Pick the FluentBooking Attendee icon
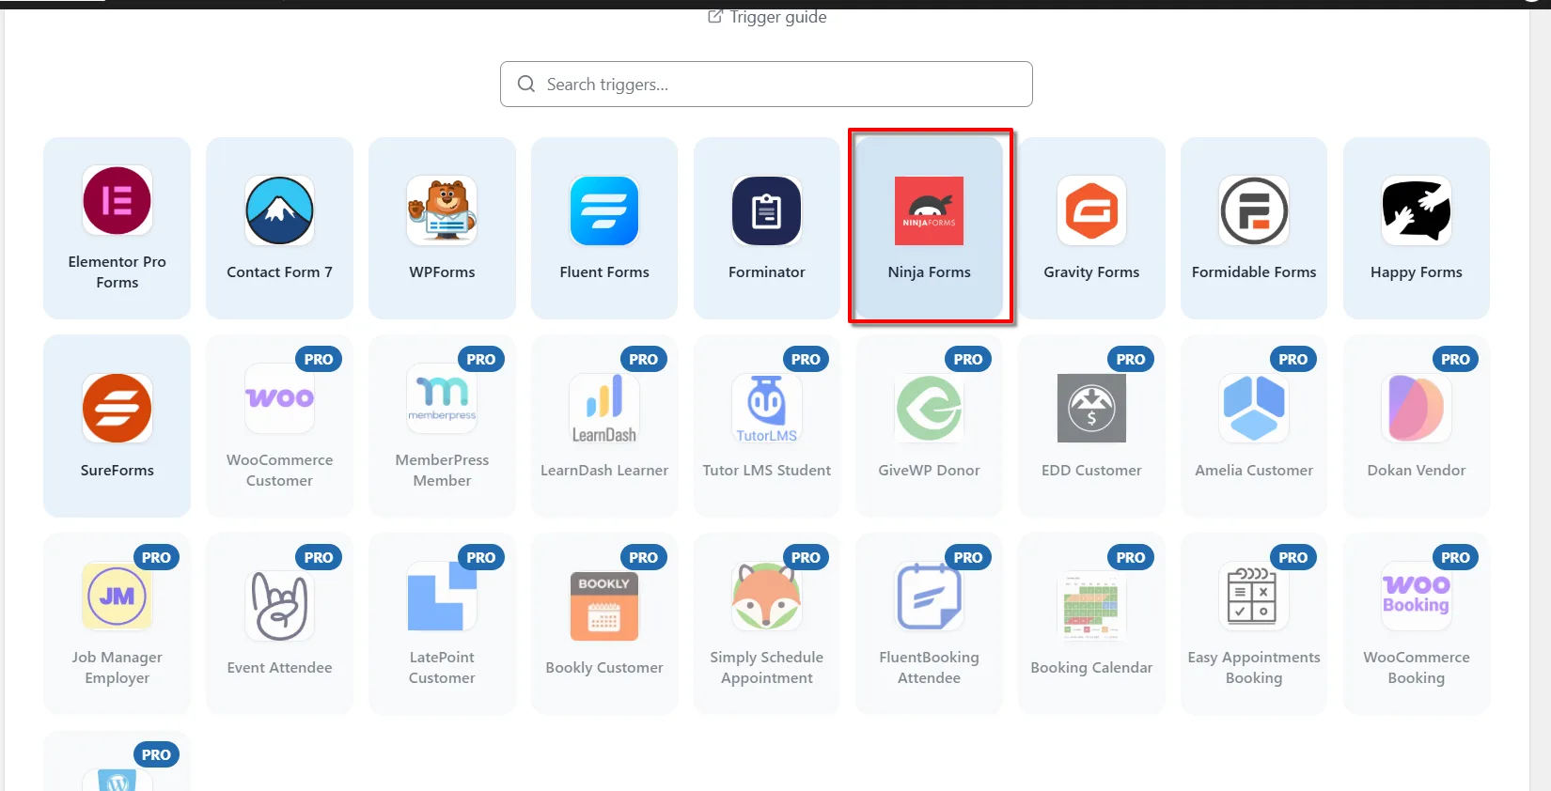The height and width of the screenshot is (791, 1551). tap(929, 596)
